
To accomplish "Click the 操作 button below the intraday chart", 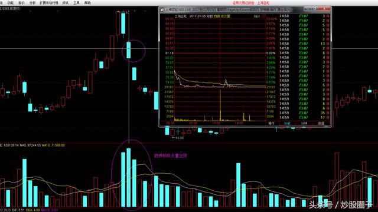I will pyautogui.click(x=272, y=123).
